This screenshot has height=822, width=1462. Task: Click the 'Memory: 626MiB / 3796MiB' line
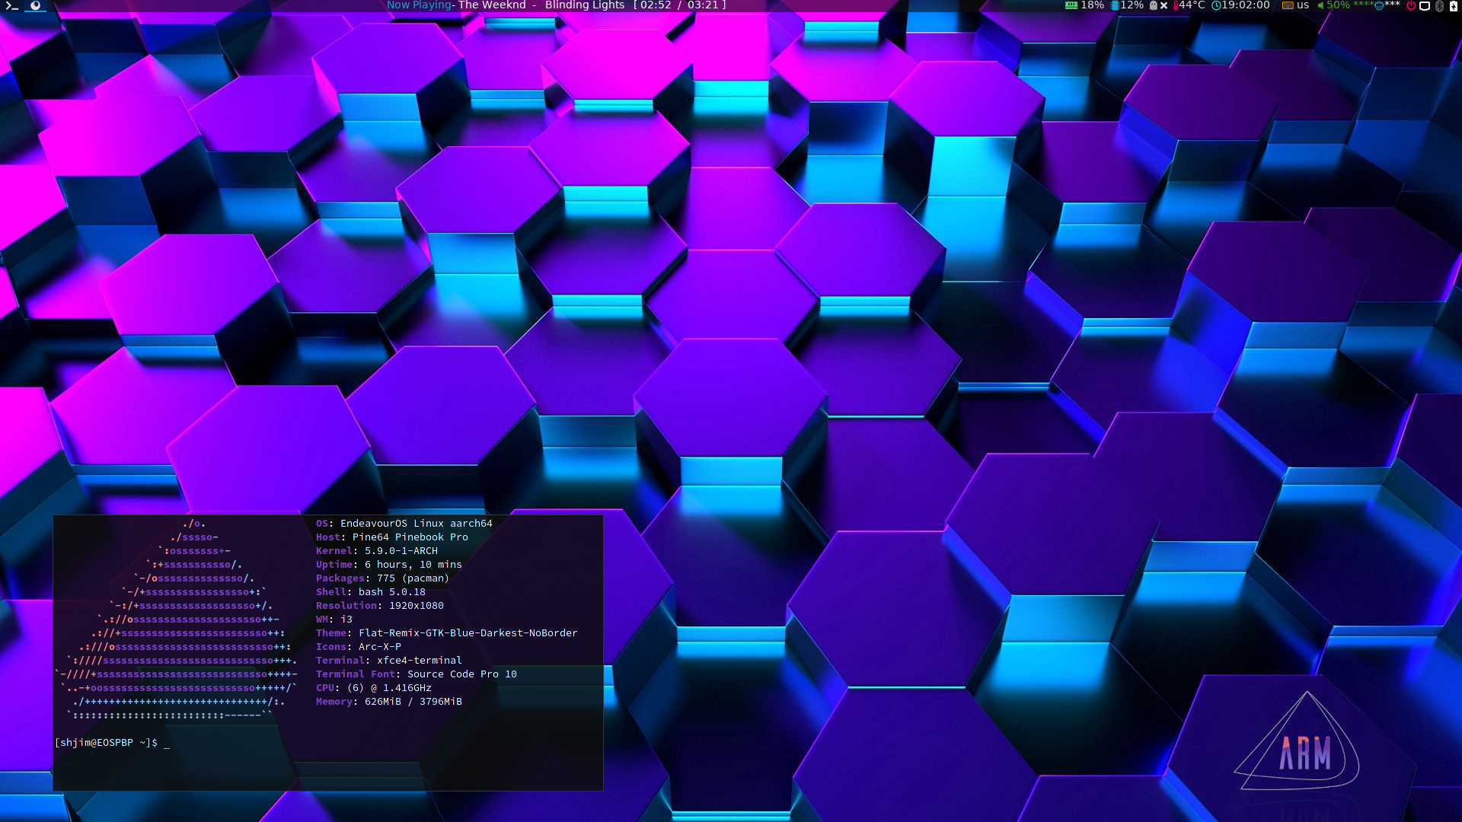point(389,702)
